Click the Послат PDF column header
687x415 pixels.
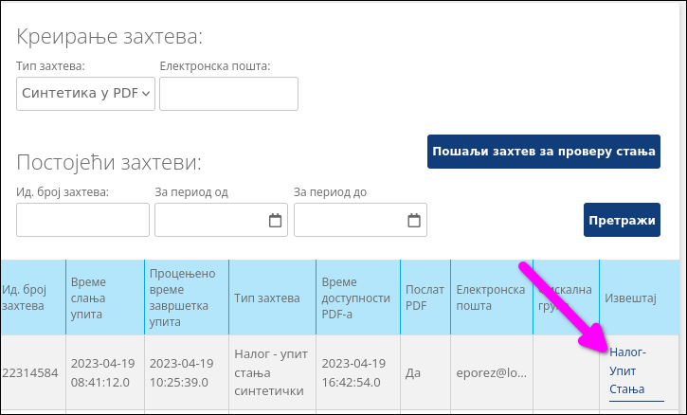(x=418, y=298)
